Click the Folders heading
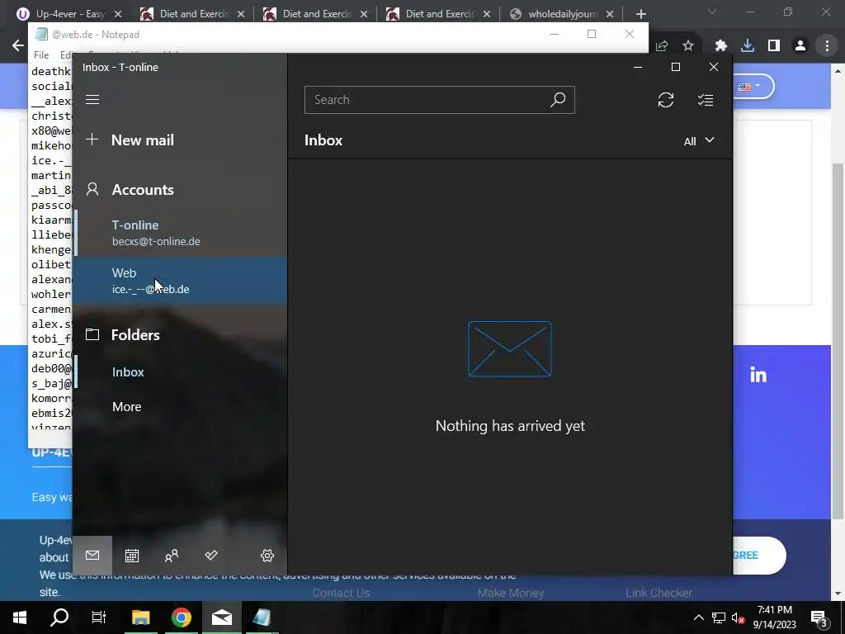Screen dimensions: 845x634 tap(135, 335)
